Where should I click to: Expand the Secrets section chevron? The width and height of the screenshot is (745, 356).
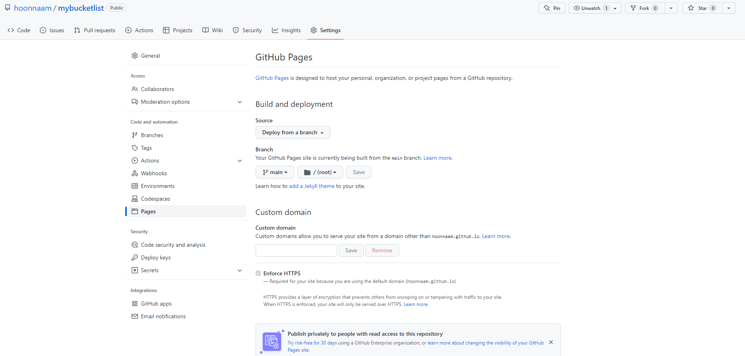[x=240, y=270]
